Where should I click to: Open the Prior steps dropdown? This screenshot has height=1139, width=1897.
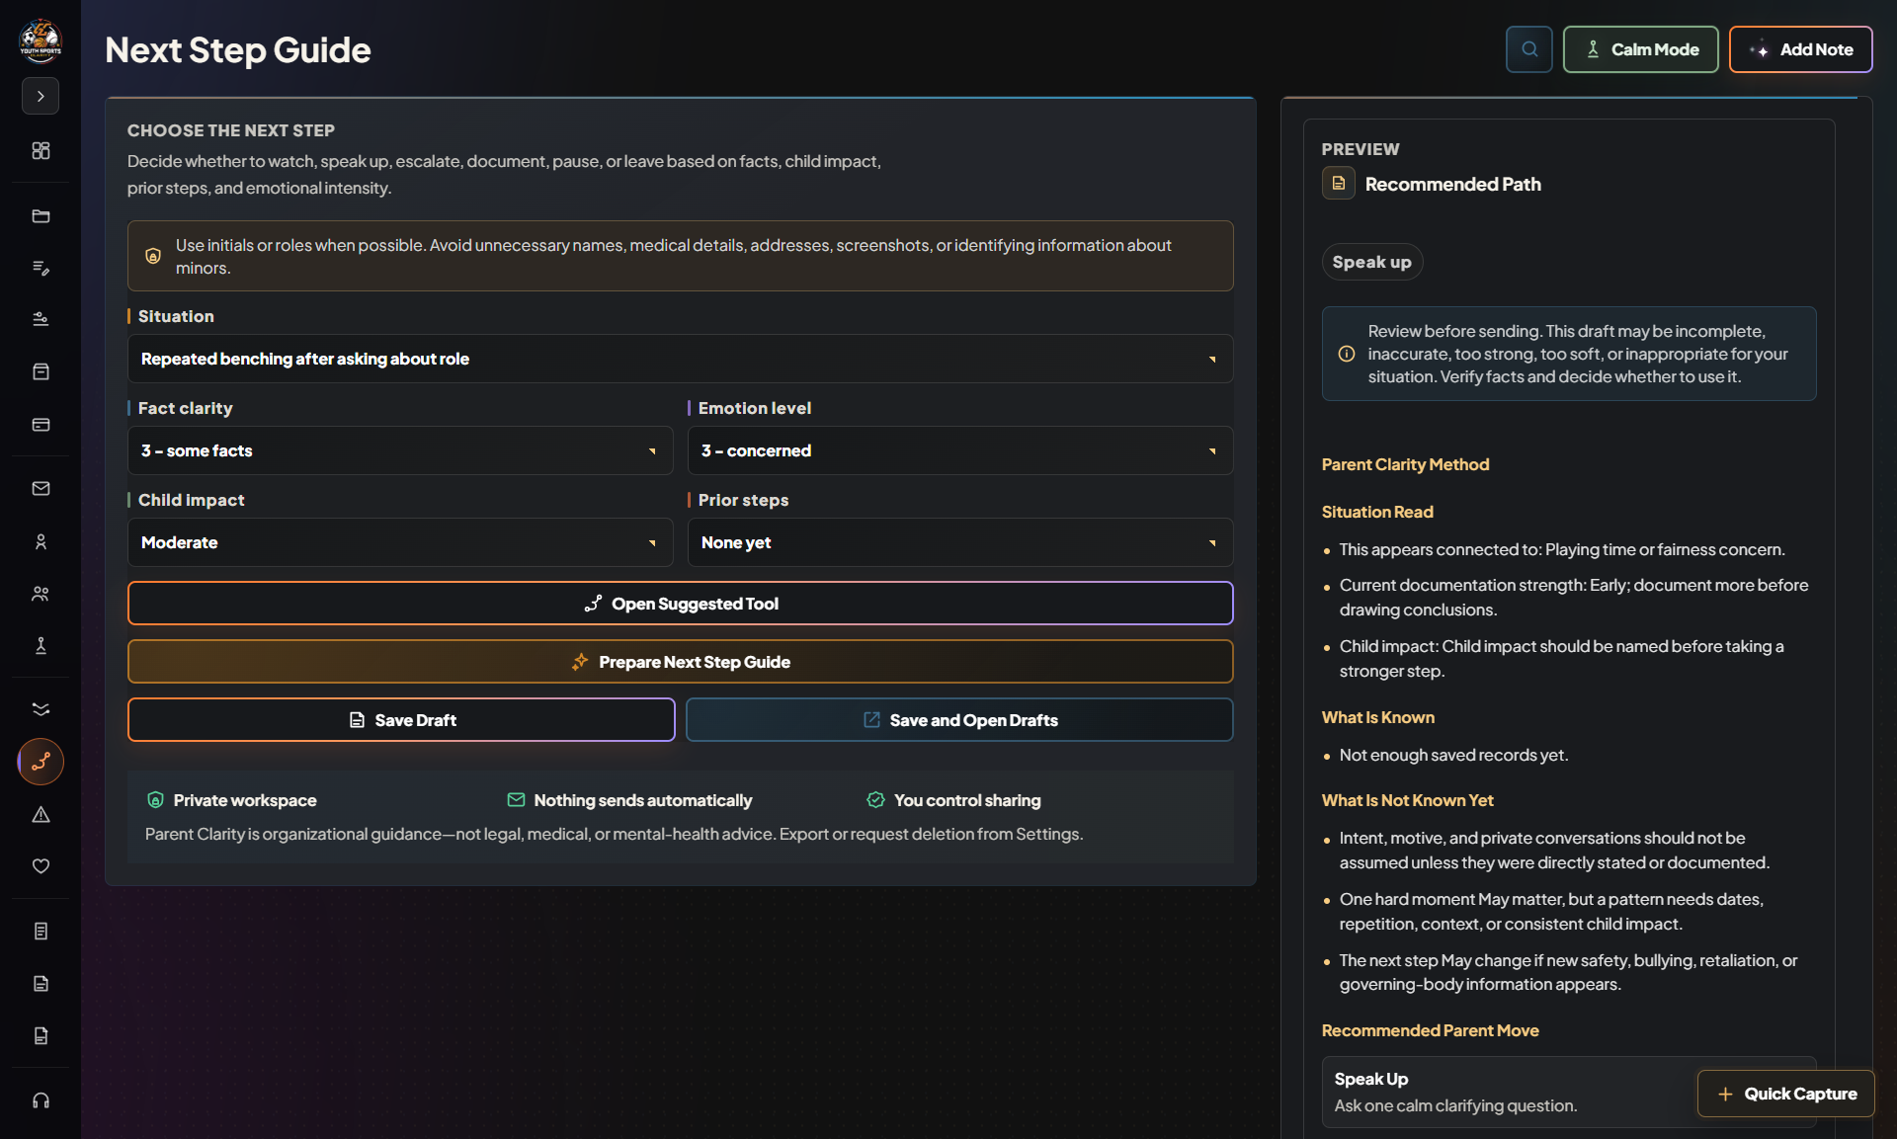[960, 542]
